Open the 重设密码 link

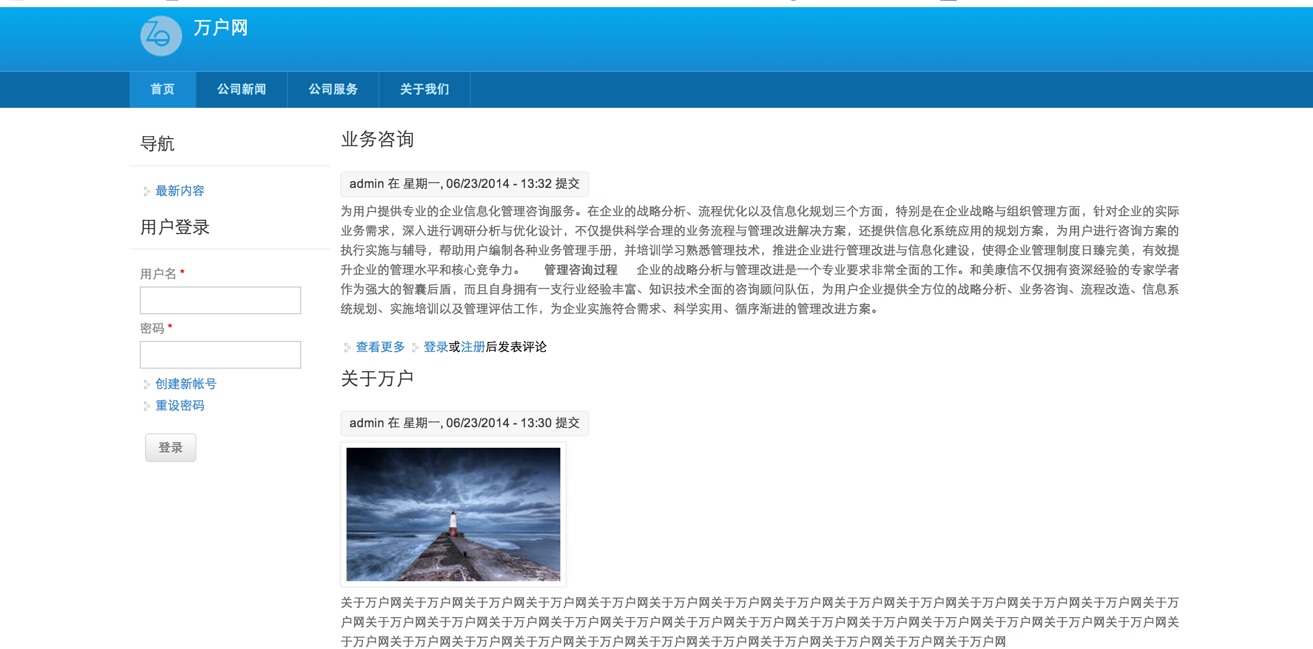click(179, 406)
